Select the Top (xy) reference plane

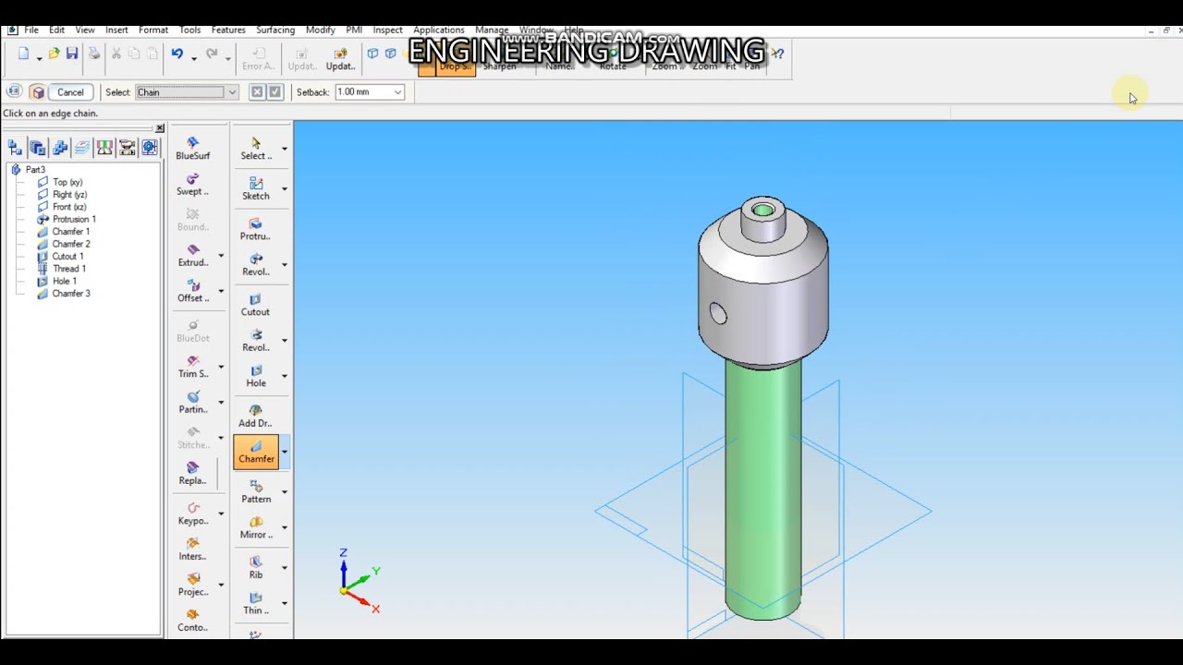click(x=60, y=182)
